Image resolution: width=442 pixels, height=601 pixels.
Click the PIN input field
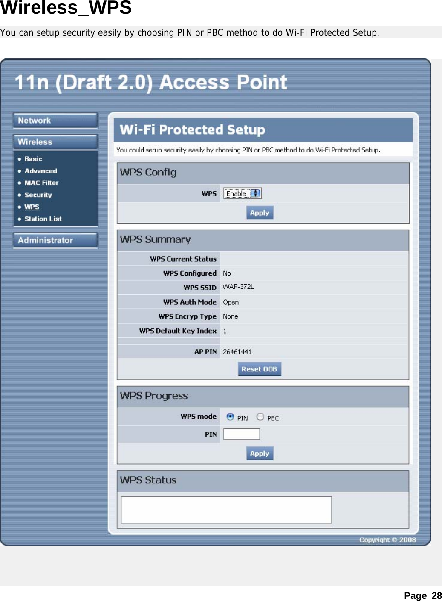click(x=242, y=434)
